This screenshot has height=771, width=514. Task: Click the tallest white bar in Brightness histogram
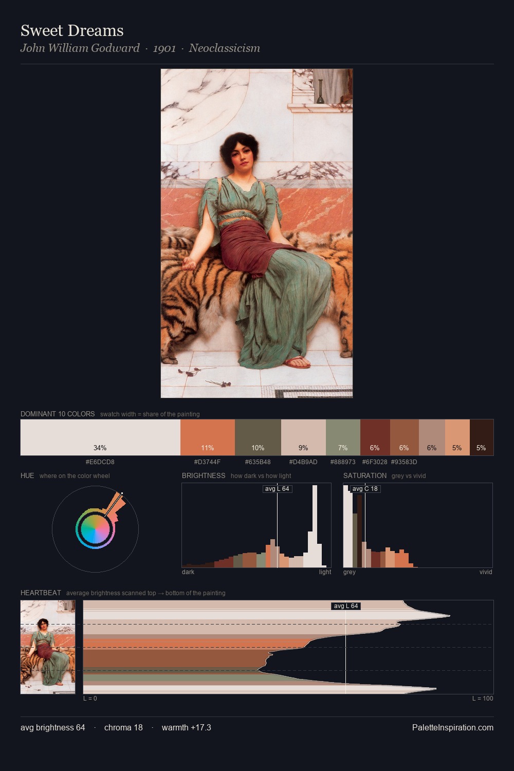click(x=314, y=526)
